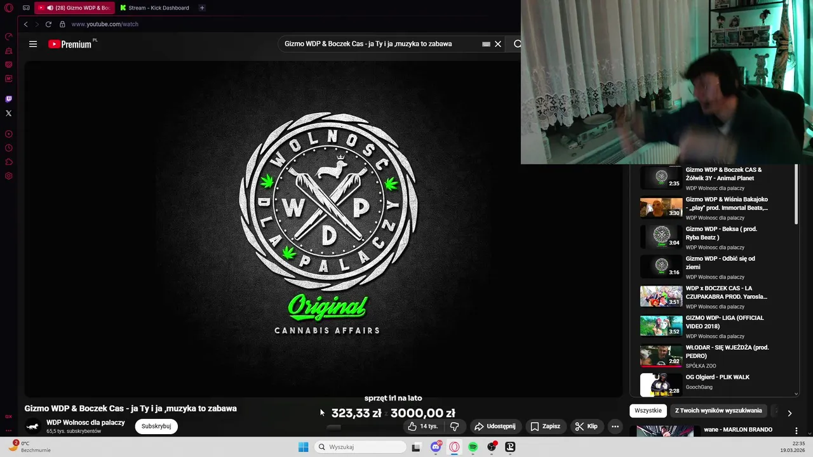The width and height of the screenshot is (813, 457).
Task: Open GIZMO WDP- LIGA official video
Action: coord(725,322)
